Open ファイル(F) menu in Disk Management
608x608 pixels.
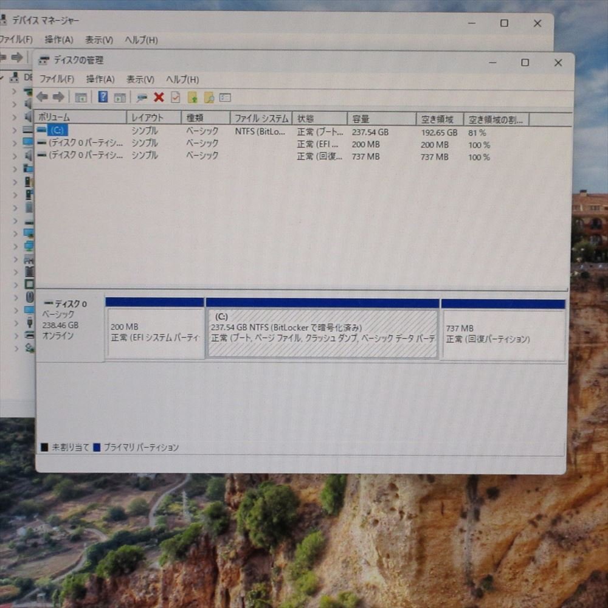(57, 79)
